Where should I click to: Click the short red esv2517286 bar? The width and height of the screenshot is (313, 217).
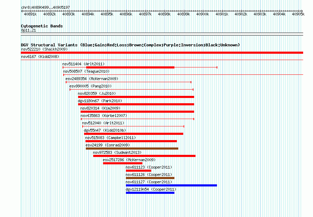pyautogui.click(x=123, y=163)
